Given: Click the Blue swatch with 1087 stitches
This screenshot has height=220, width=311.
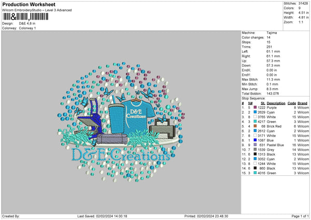Looking at the screenshot, I should pyautogui.click(x=255, y=140).
